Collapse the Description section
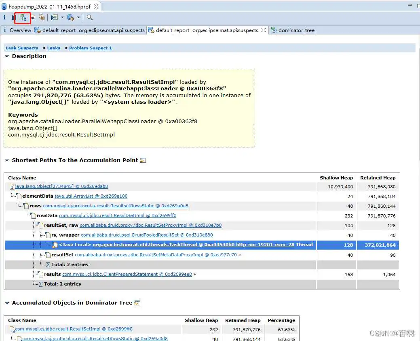This screenshot has height=341, width=420. coord(7,56)
